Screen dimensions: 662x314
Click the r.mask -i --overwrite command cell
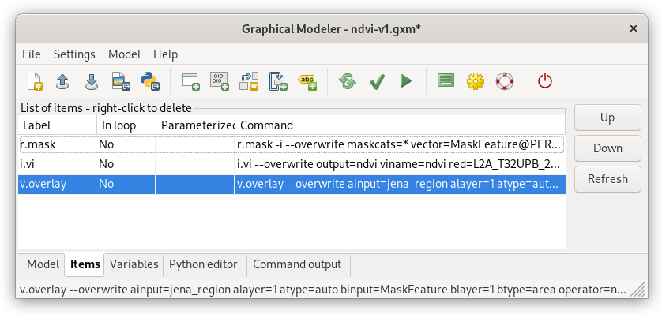tap(400, 144)
